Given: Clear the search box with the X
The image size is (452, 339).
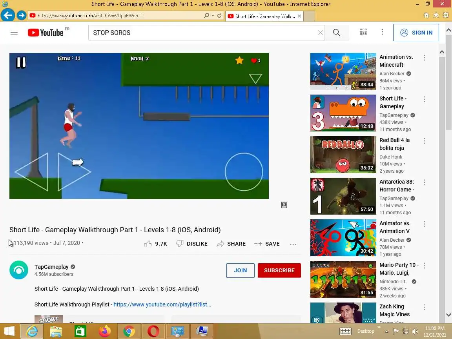Looking at the screenshot, I should pyautogui.click(x=320, y=33).
